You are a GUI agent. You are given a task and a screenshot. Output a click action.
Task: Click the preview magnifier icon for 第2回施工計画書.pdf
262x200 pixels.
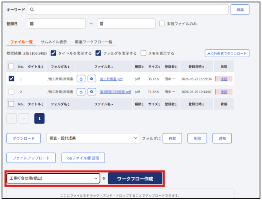click(x=92, y=92)
